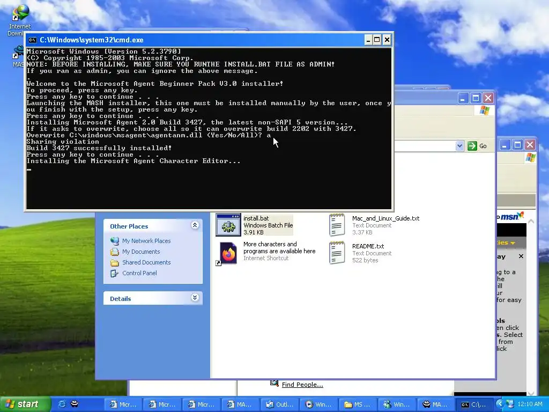
Task: Click the Control Panel icon in Other Places
Action: tap(115, 273)
